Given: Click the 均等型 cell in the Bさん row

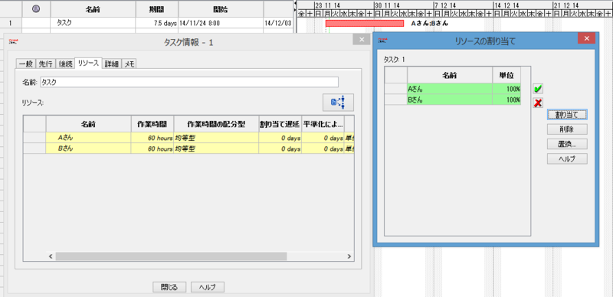Looking at the screenshot, I should point(216,148).
